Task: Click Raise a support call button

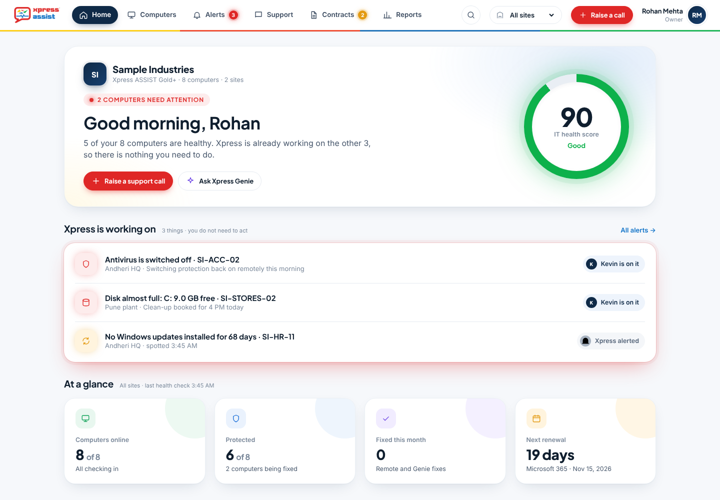Action: click(128, 181)
